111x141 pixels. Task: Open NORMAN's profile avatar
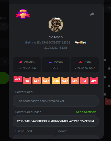point(56,25)
